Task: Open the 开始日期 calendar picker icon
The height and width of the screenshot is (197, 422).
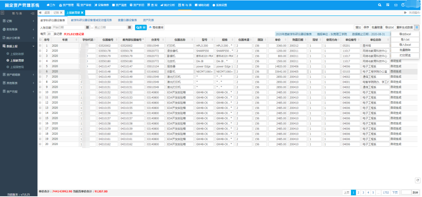Action: (x=87, y=27)
